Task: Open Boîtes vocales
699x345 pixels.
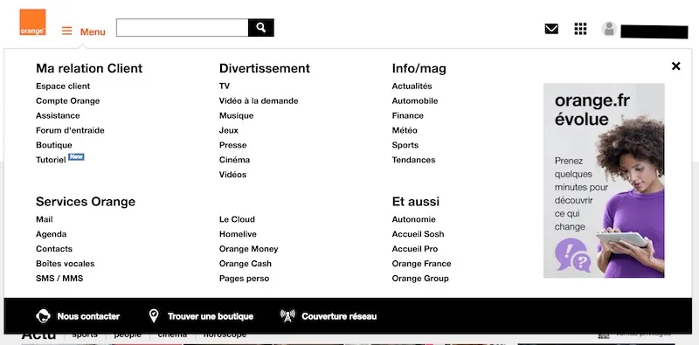Action: (65, 264)
